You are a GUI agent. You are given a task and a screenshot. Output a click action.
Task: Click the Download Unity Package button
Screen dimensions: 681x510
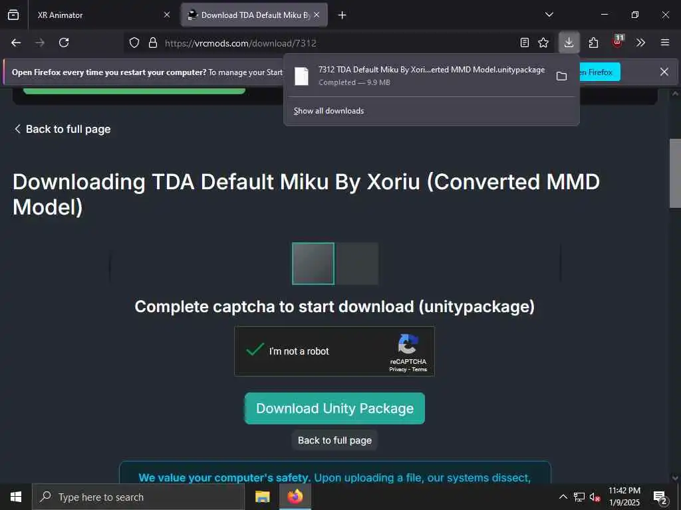coord(335,408)
